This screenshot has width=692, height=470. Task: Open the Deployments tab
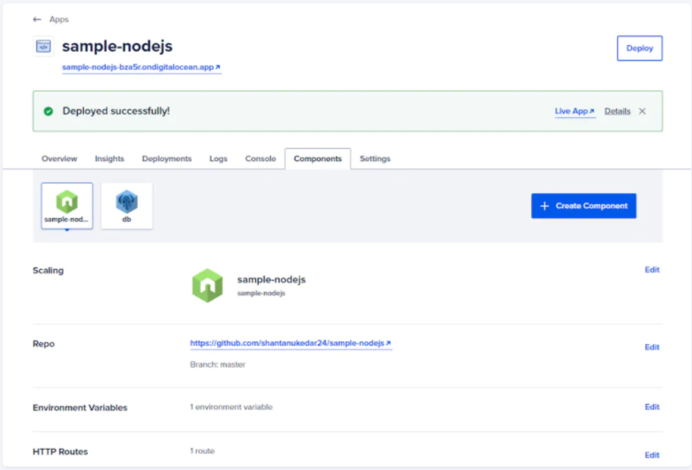[167, 159]
